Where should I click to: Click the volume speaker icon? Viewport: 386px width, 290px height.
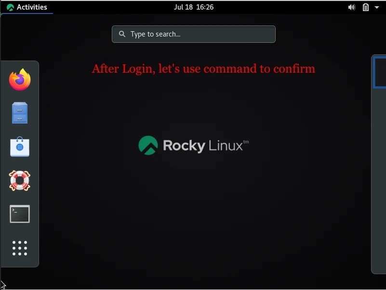[x=351, y=7]
